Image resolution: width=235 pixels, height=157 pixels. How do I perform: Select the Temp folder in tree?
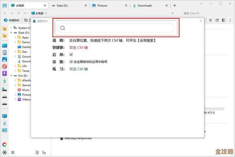(26, 71)
